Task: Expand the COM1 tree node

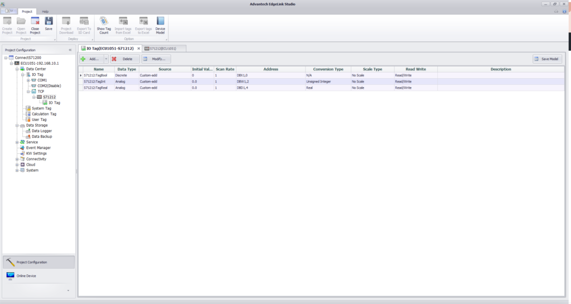Action: (x=28, y=80)
